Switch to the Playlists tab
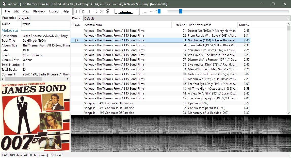Screen dimensions: 291x158 [x=24, y=18]
